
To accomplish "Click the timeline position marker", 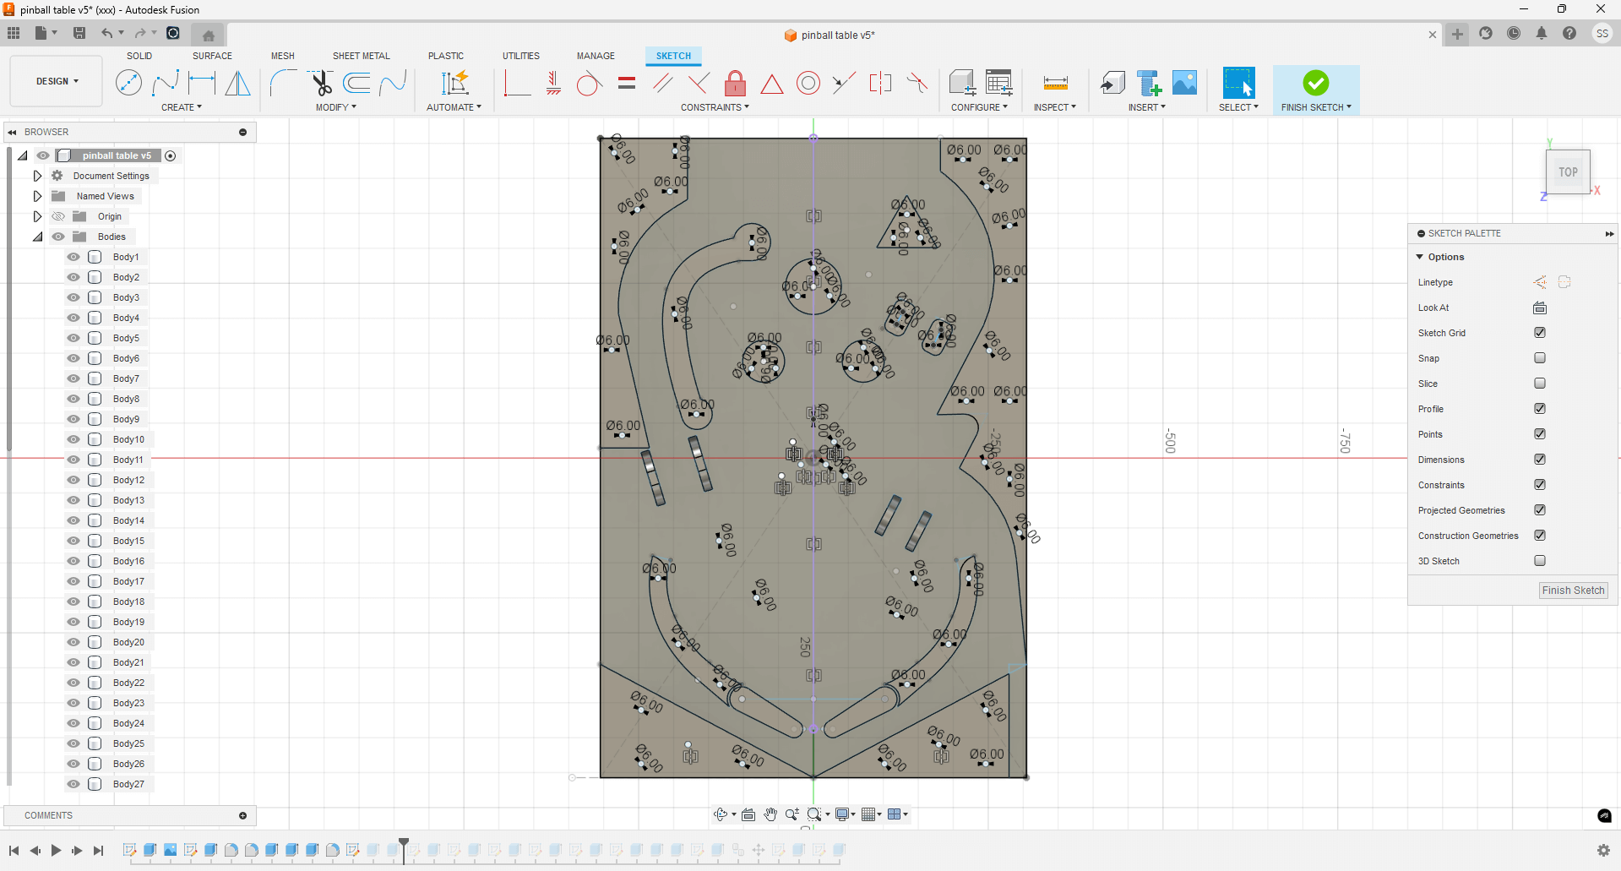I will tap(404, 849).
